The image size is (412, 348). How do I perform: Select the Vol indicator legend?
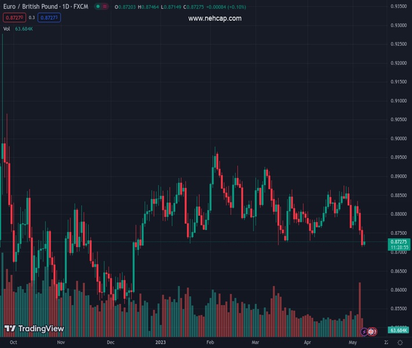pos(7,28)
